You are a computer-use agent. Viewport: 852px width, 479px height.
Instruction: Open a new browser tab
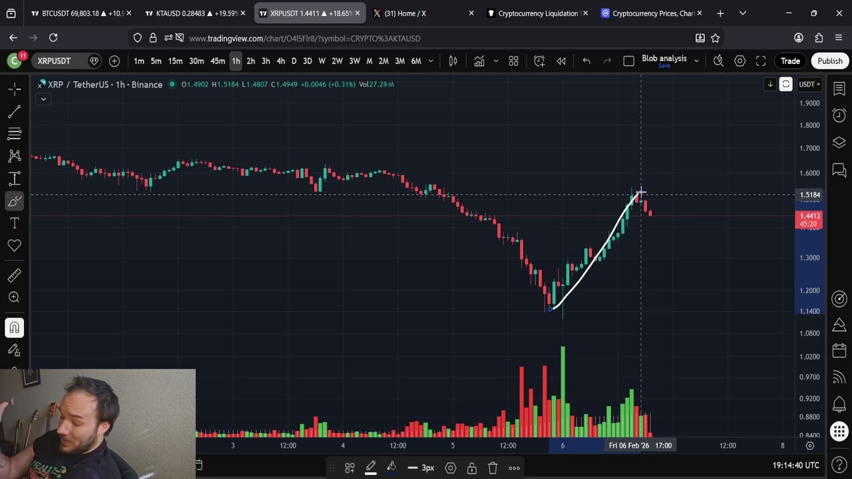720,13
